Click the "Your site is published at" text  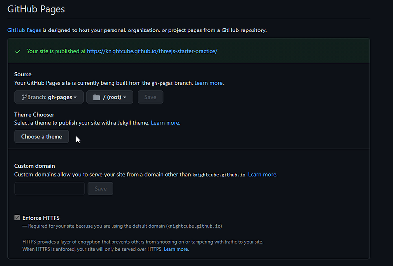(x=56, y=51)
